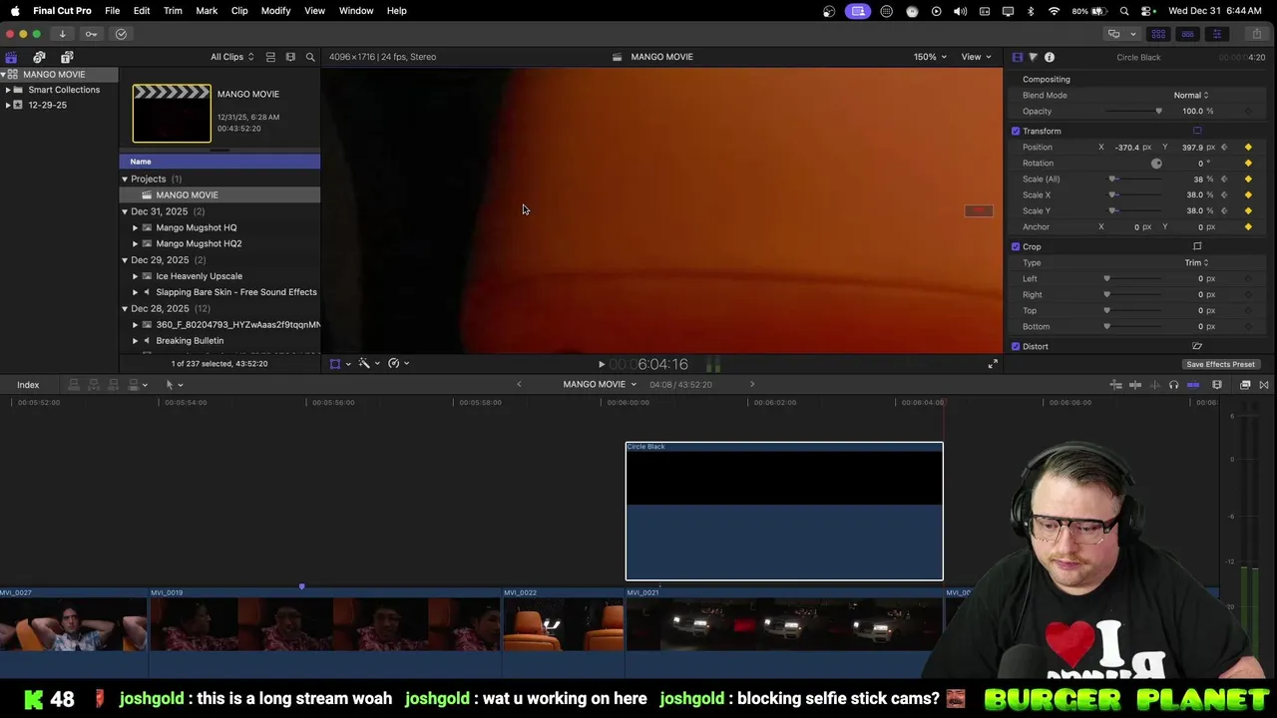Toggle the Anchor keyframe diamond
Screen dimensions: 1277x718
[x=1248, y=226]
